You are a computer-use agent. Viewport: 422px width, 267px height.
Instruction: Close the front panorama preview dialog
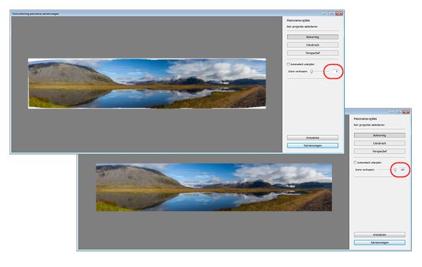tap(339, 14)
